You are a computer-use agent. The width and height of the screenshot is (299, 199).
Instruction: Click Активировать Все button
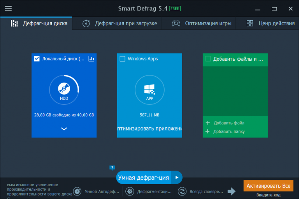[268, 186]
